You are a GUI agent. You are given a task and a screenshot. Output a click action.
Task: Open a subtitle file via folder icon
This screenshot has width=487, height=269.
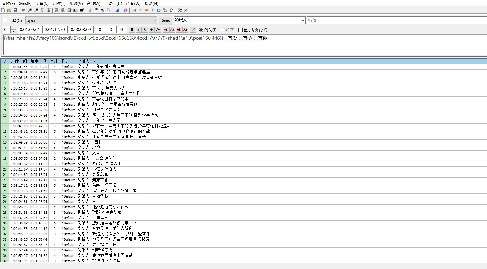[x=9, y=10]
